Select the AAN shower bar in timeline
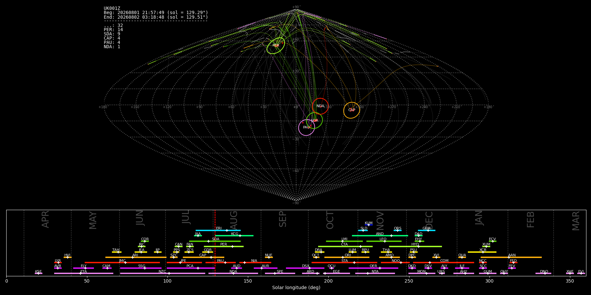Image resolution: width=591 pixels, height=295 pixels. point(511,257)
